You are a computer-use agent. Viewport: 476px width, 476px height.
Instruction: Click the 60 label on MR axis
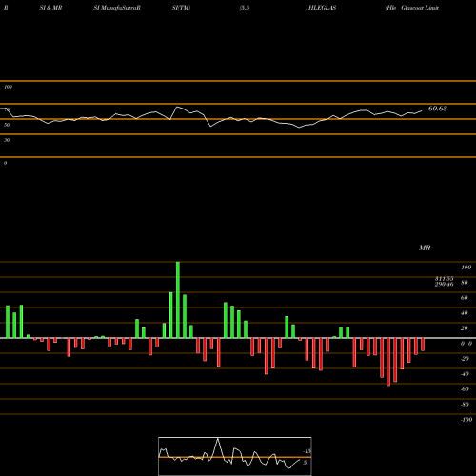point(465,298)
